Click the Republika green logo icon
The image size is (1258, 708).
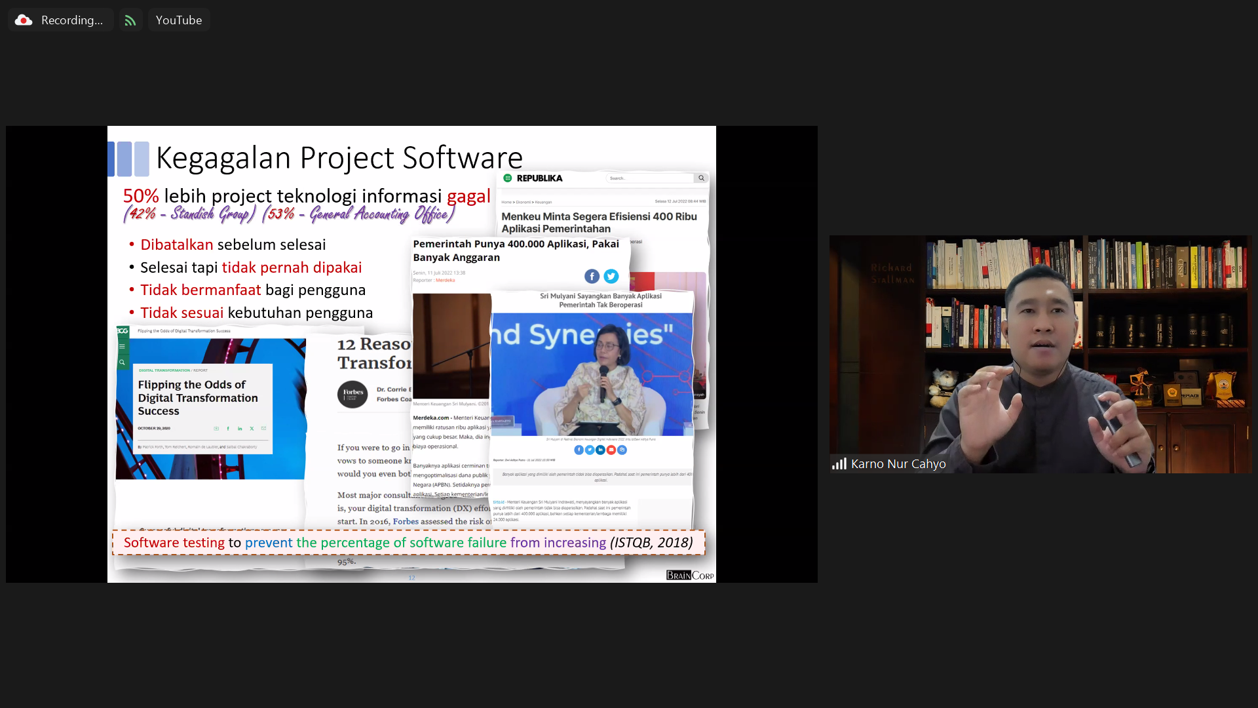click(507, 178)
